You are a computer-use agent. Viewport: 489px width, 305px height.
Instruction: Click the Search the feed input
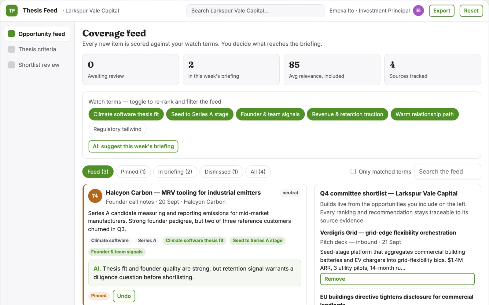click(447, 172)
